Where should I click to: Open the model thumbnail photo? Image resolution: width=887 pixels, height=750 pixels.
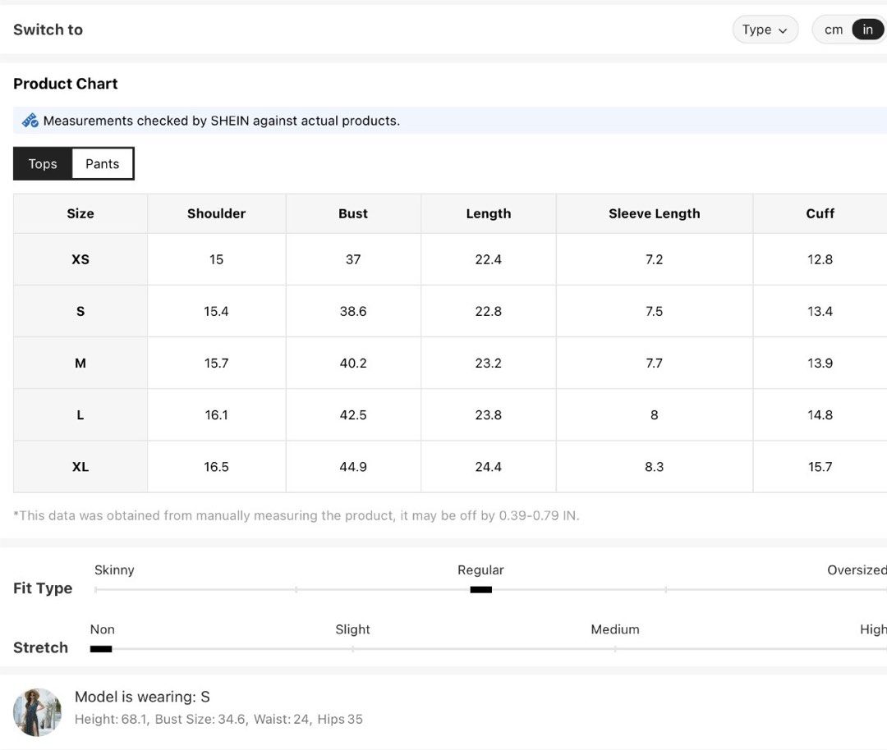(37, 712)
